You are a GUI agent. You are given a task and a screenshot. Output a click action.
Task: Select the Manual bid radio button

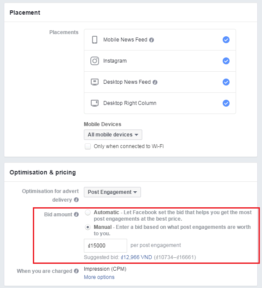pos(88,227)
